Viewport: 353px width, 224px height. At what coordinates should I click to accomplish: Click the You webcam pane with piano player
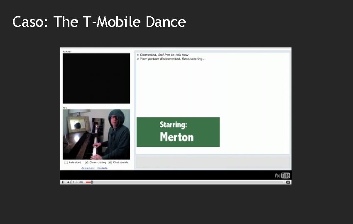coord(96,134)
